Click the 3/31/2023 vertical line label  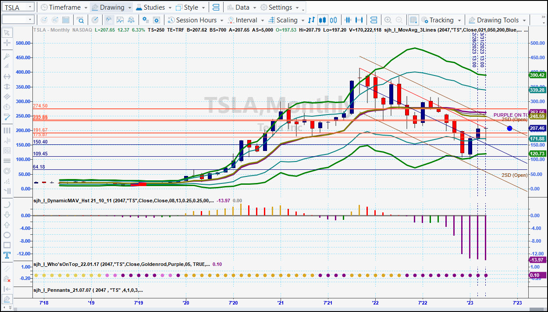[482, 50]
